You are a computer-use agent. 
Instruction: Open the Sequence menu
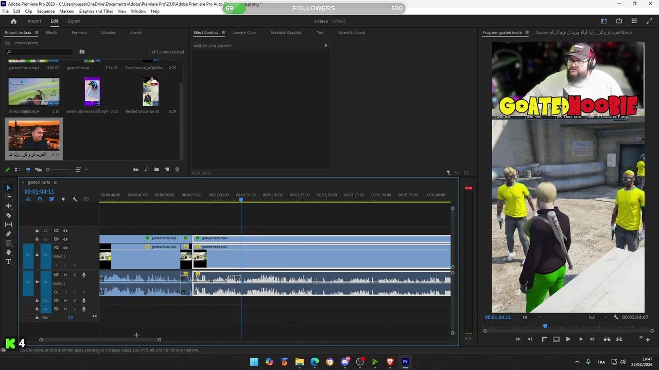pyautogui.click(x=45, y=11)
